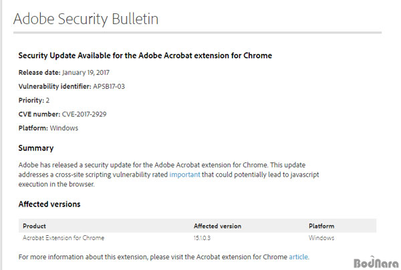Open the Acrobat extension 'article' link
Viewport: 401px width, 270px height.
point(299,257)
